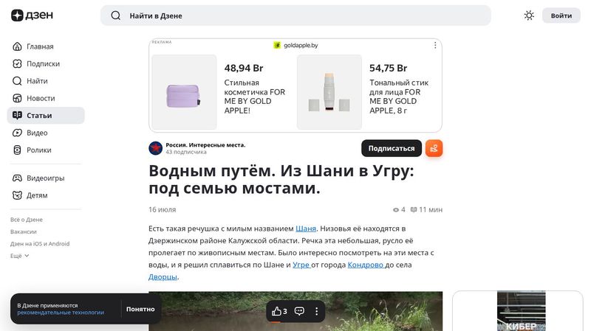This screenshot has width=591, height=331.
Task: Open the "Видео" sidebar section
Action: coord(37,133)
